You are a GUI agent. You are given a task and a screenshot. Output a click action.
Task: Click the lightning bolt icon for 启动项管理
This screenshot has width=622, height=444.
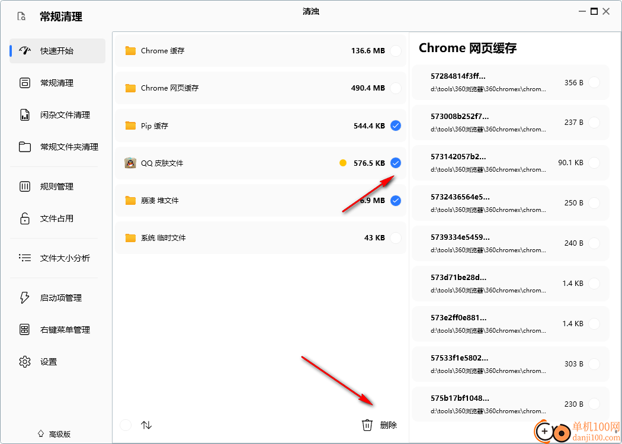pyautogui.click(x=25, y=298)
